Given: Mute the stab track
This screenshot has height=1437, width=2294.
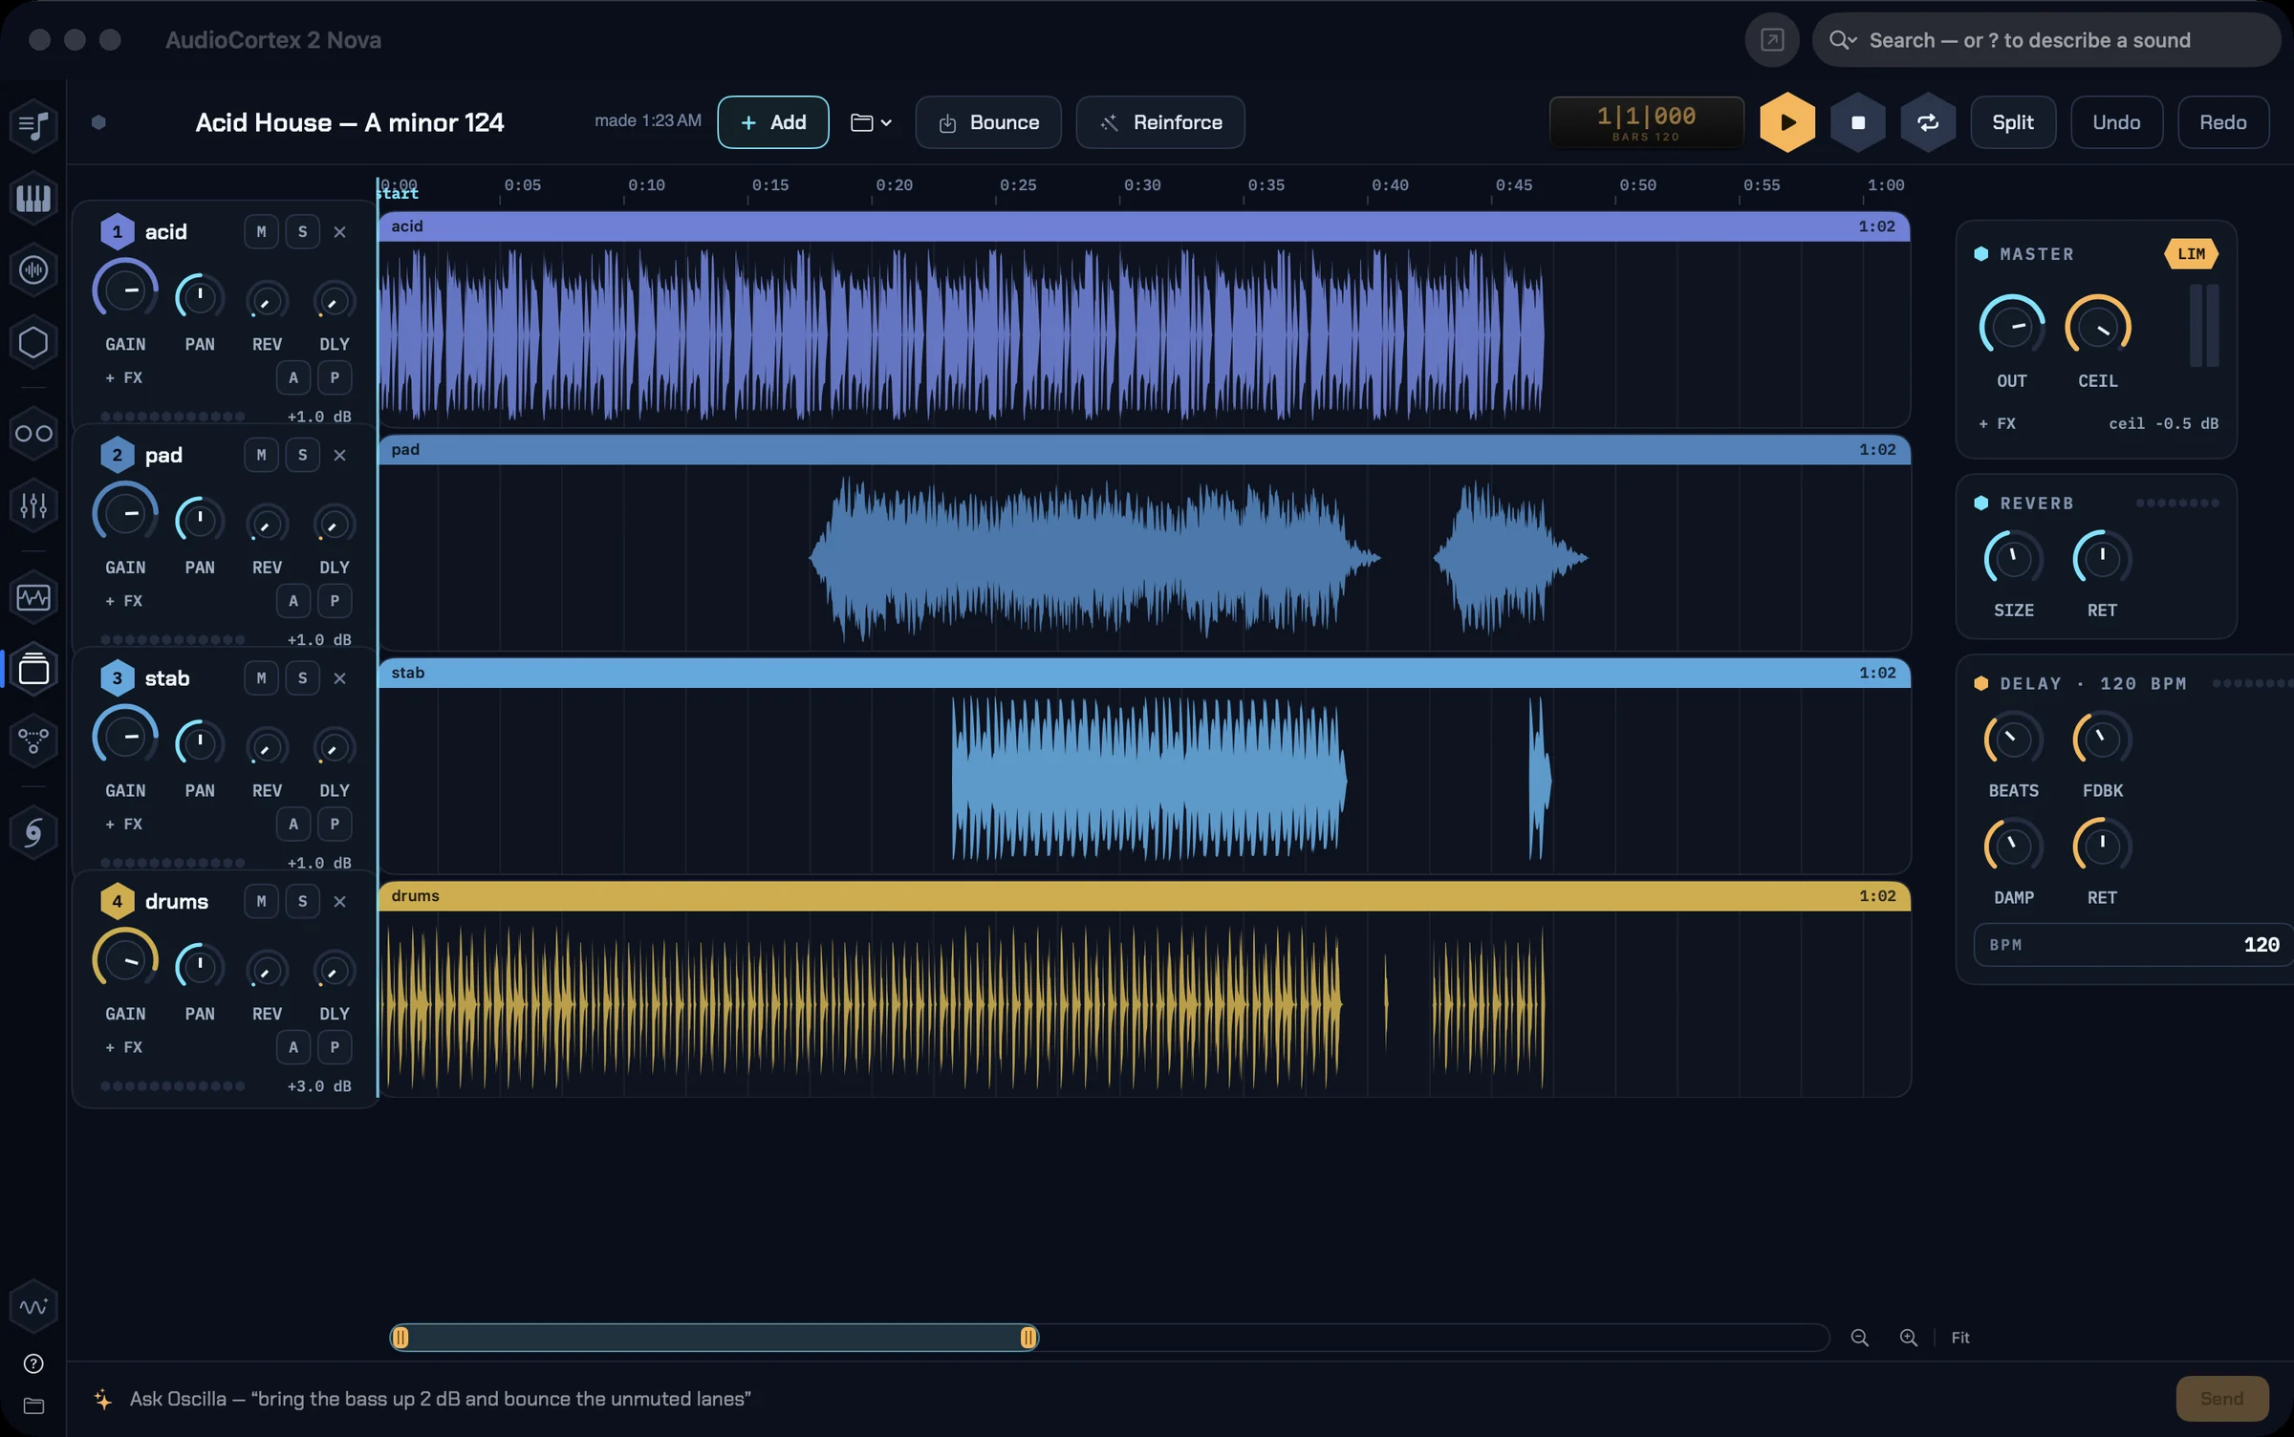Looking at the screenshot, I should (261, 678).
